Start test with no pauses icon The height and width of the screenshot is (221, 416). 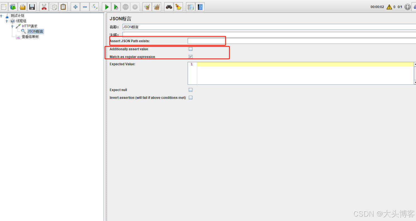pyautogui.click(x=116, y=7)
